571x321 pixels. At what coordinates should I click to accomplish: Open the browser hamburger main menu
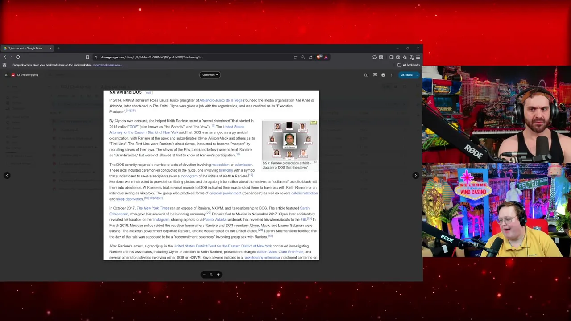pyautogui.click(x=418, y=57)
